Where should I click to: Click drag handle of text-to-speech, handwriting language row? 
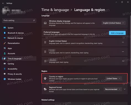click(x=45, y=52)
